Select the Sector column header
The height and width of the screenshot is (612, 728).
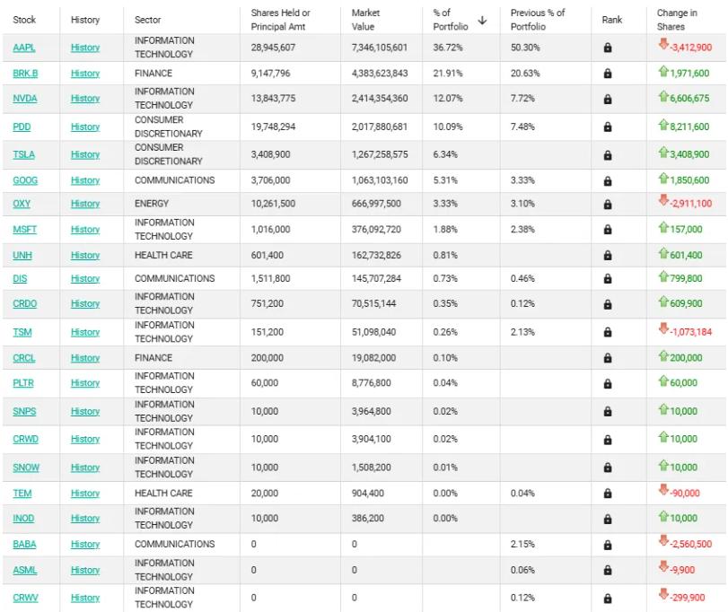(147, 20)
